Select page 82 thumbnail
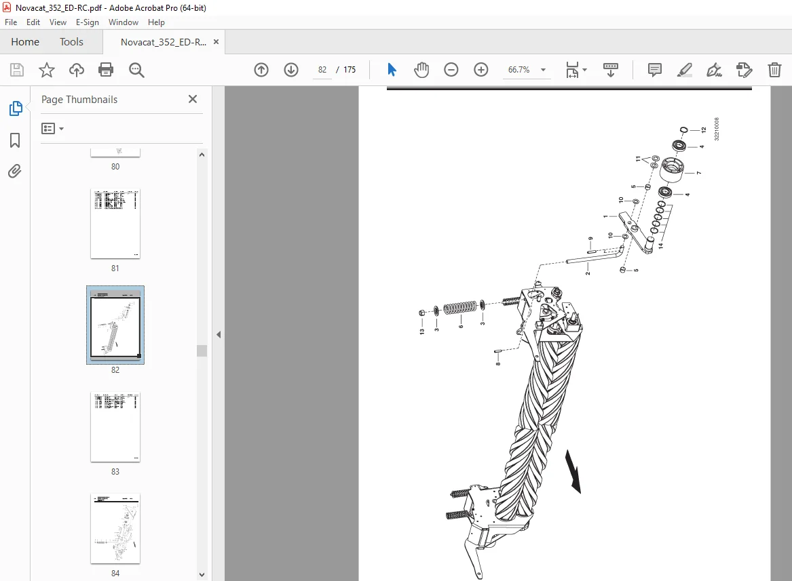792x581 pixels. point(115,325)
